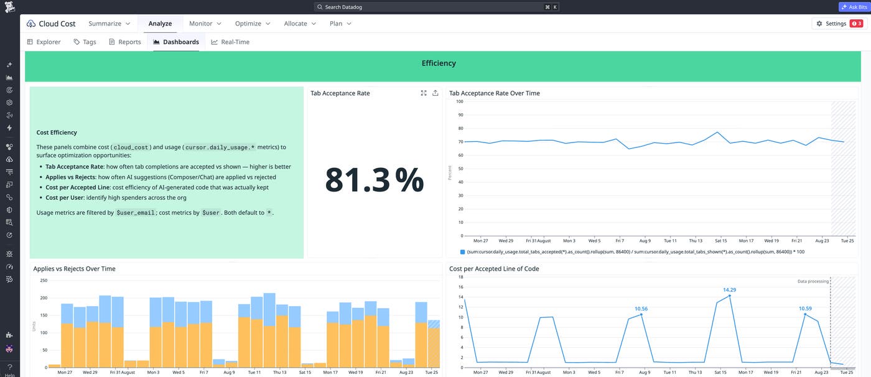Open the target circle sidebar icon
The image size is (871, 377).
coord(9,90)
